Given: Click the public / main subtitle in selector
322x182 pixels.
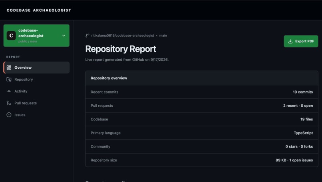Looking at the screenshot, I should pyautogui.click(x=28, y=41).
